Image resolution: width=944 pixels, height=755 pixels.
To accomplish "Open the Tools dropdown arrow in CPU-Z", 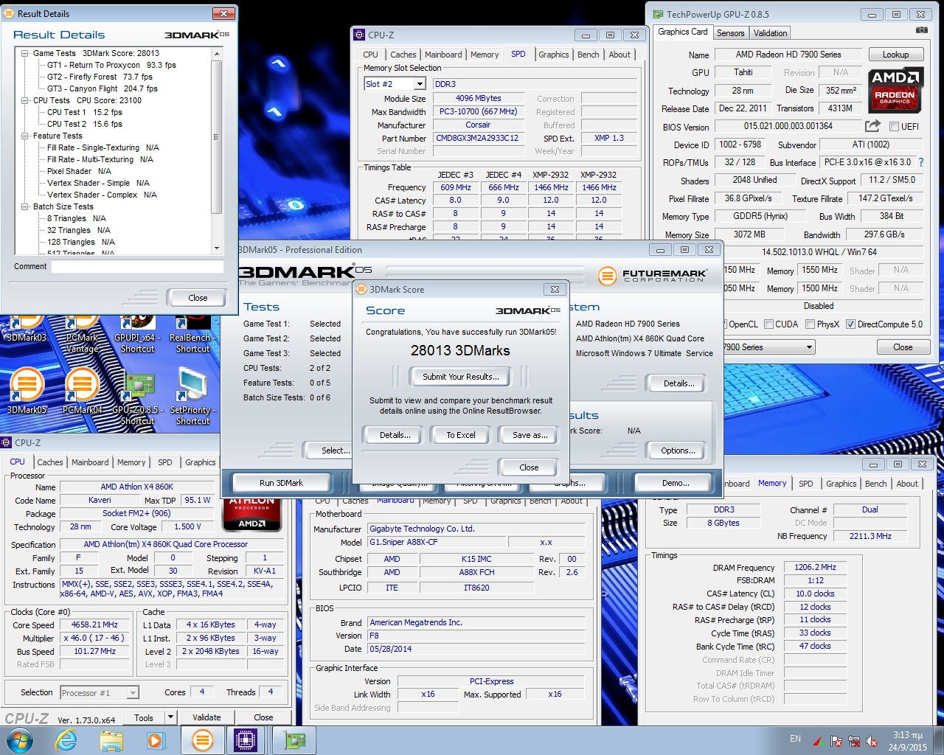I will coord(170,717).
